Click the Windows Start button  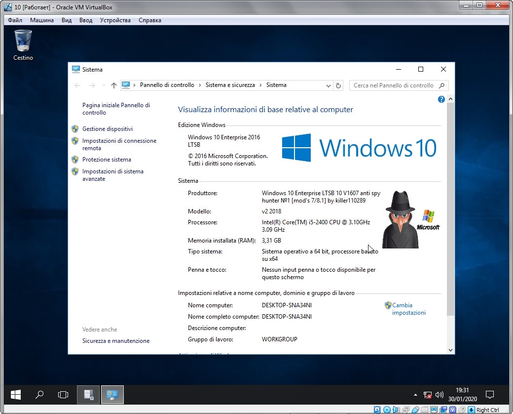tap(16, 395)
